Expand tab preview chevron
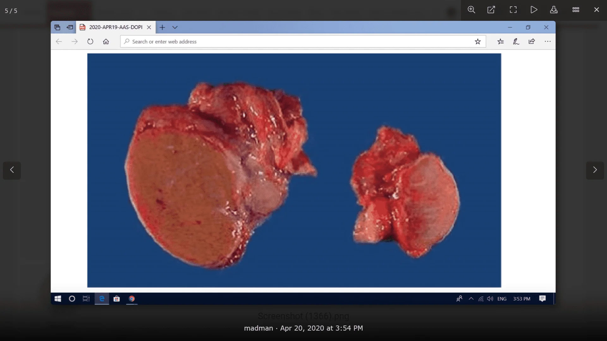This screenshot has height=341, width=607. point(175,27)
